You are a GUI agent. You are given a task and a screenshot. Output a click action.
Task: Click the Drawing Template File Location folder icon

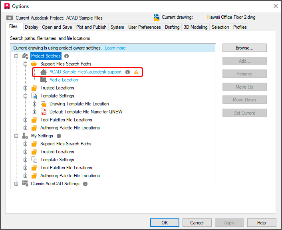44,104
